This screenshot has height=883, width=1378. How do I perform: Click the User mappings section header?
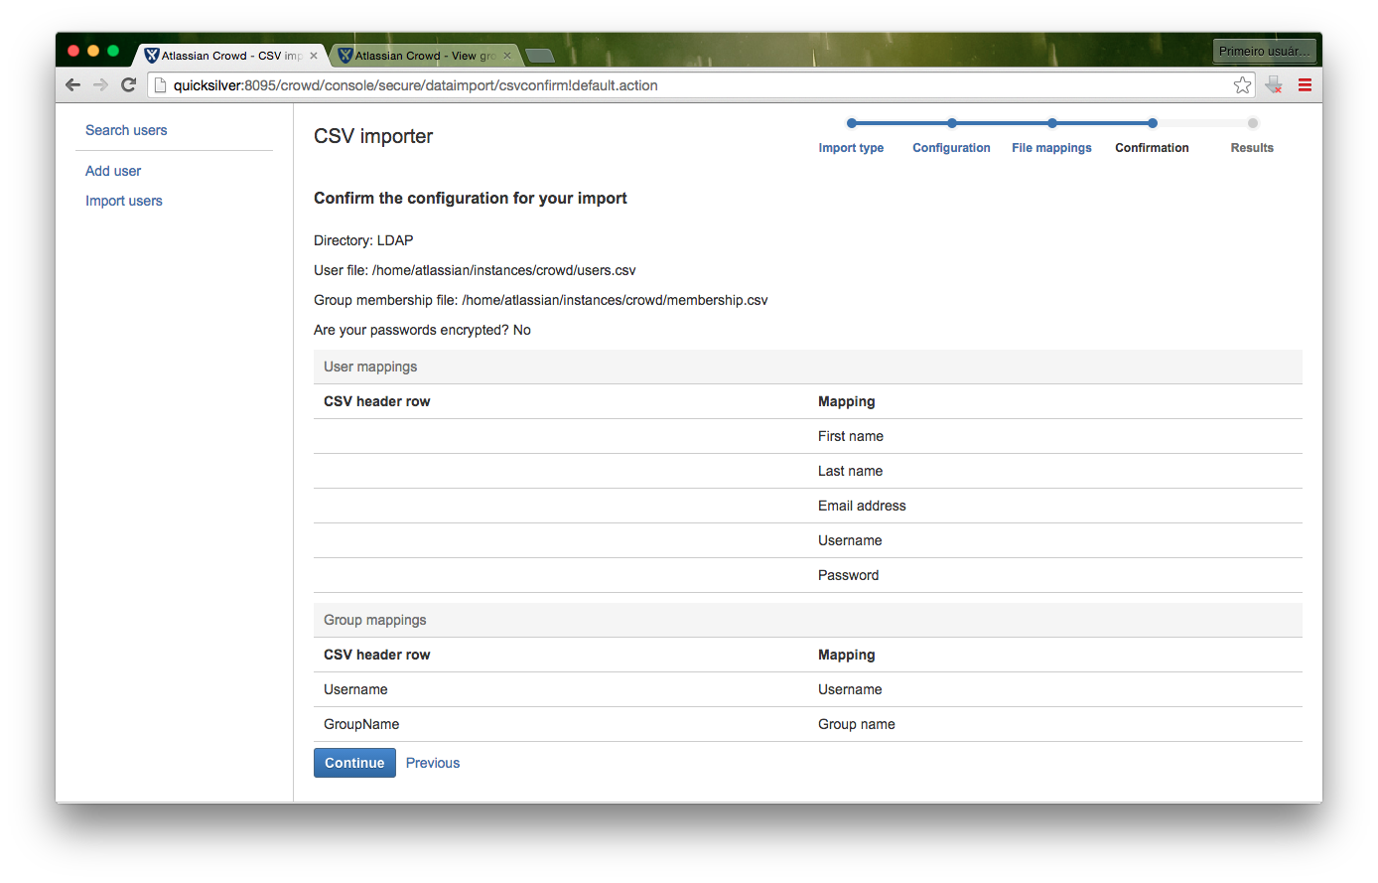coord(808,367)
